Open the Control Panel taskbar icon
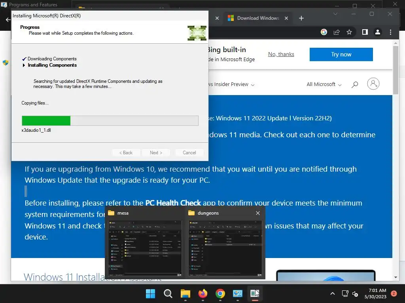 (x=237, y=294)
